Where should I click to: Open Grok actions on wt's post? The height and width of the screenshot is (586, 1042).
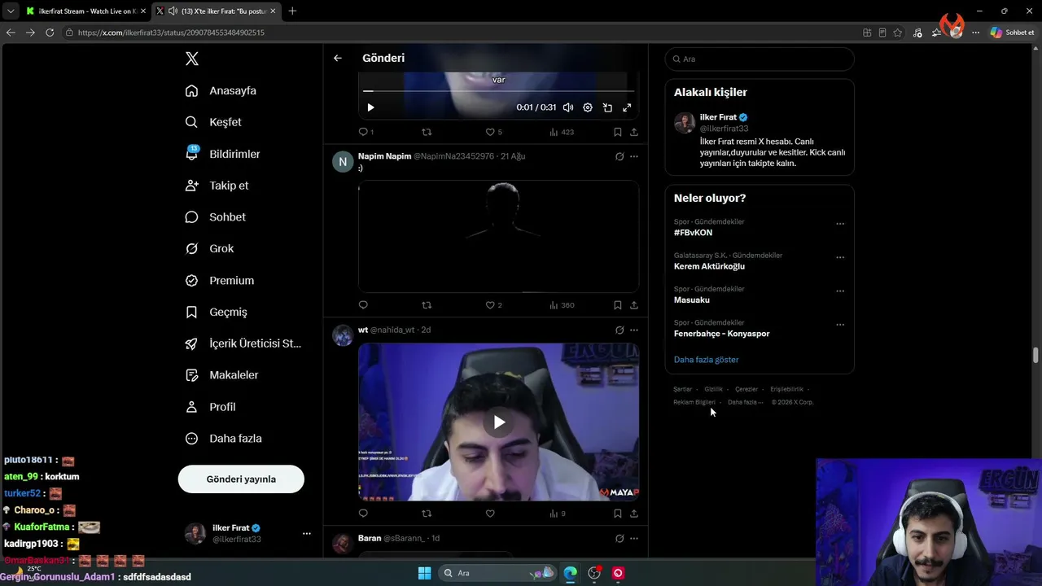[x=620, y=330]
